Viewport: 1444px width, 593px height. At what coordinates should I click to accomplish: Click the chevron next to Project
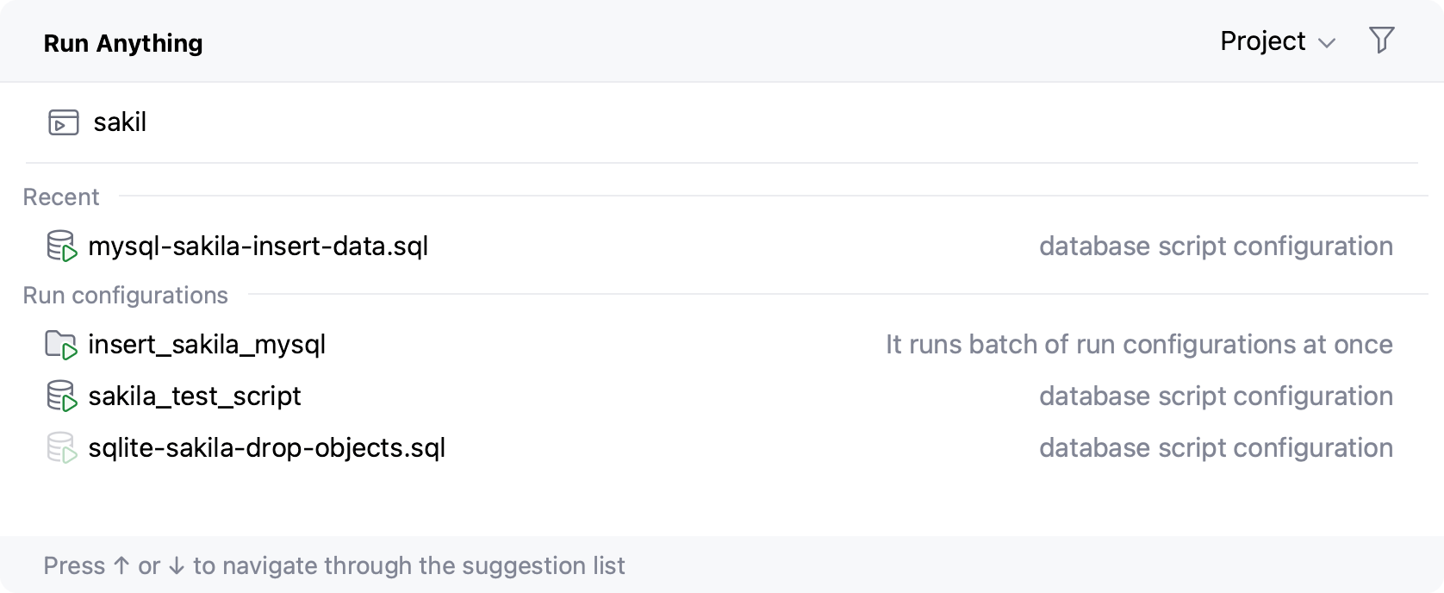[1328, 41]
